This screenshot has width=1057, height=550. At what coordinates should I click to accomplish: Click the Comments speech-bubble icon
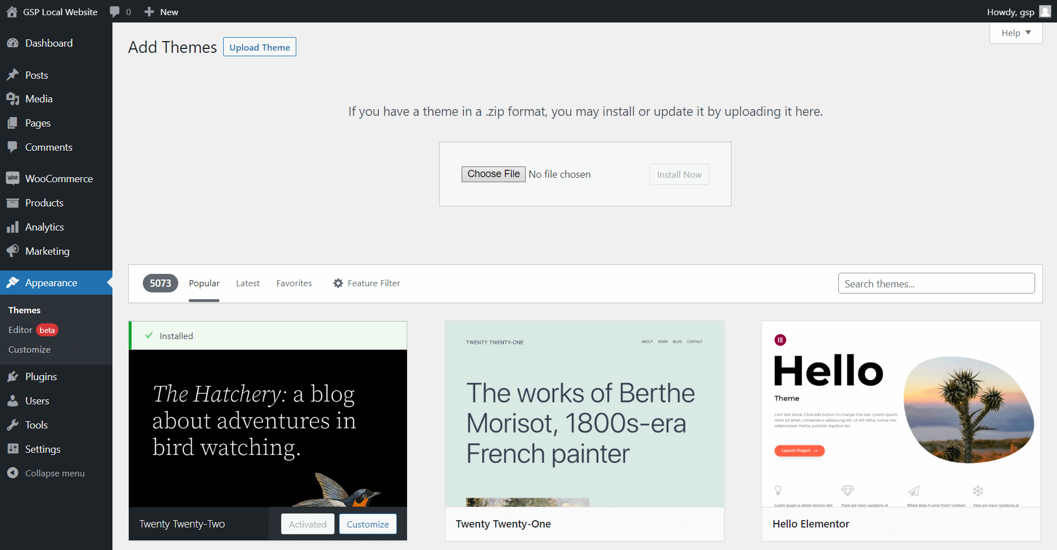click(x=13, y=147)
